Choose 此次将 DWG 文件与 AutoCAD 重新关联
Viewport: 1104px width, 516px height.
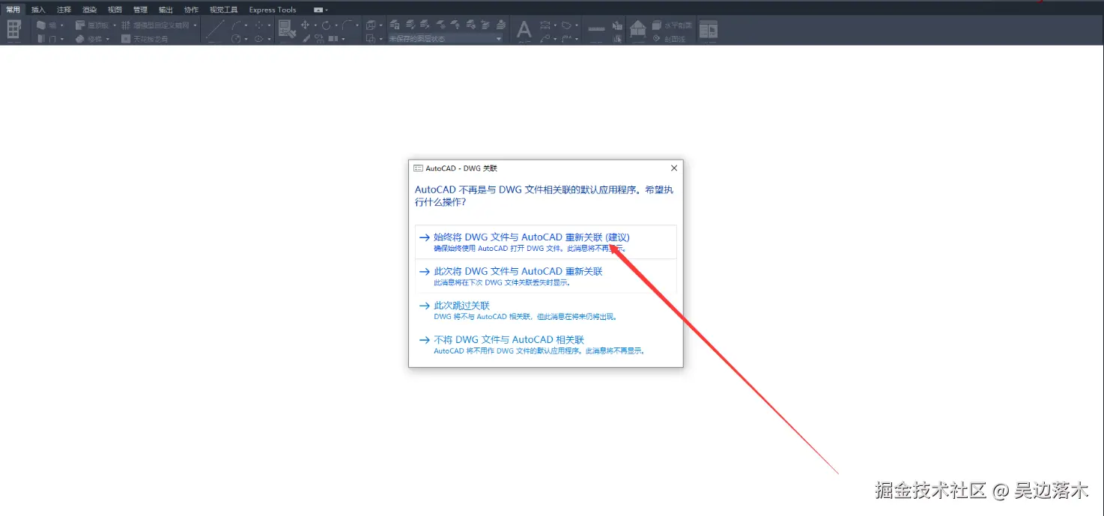click(x=545, y=276)
